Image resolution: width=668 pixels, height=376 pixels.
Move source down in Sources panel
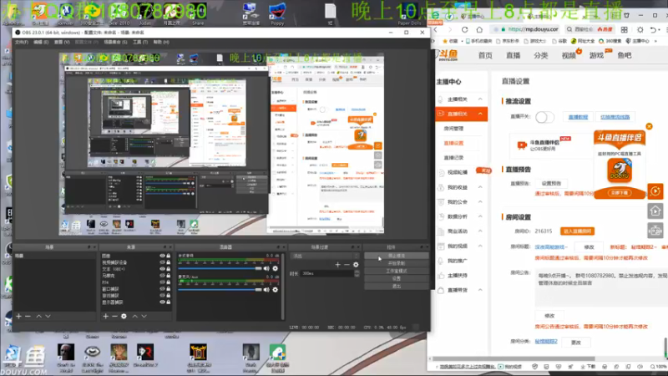click(144, 317)
